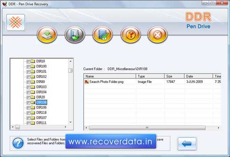
Task: Click the open DIR108 folder icon
Action: coord(33,102)
